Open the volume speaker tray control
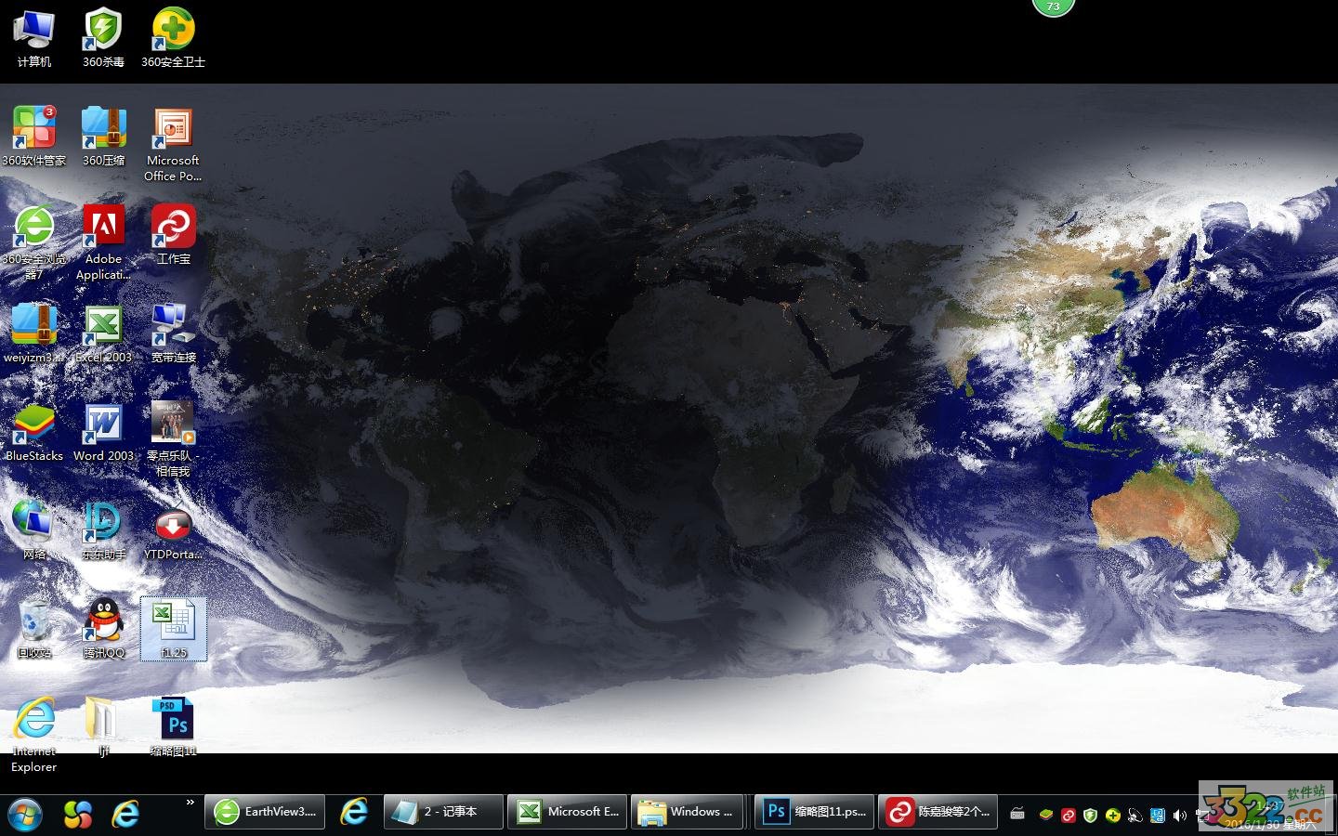This screenshot has width=1338, height=836. pyautogui.click(x=1180, y=815)
